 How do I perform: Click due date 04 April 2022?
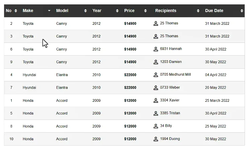coord(216,75)
